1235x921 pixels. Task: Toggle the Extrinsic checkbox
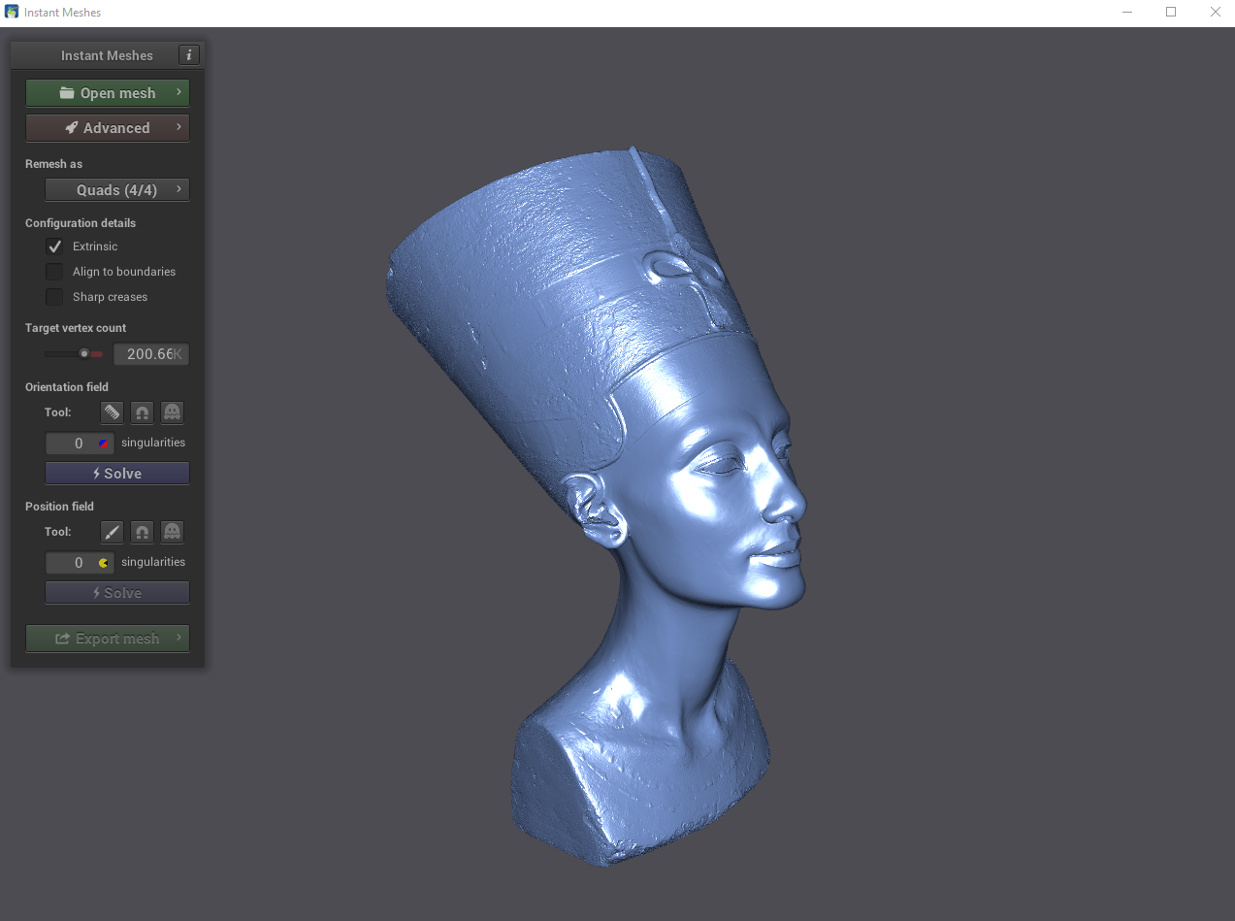pos(54,247)
